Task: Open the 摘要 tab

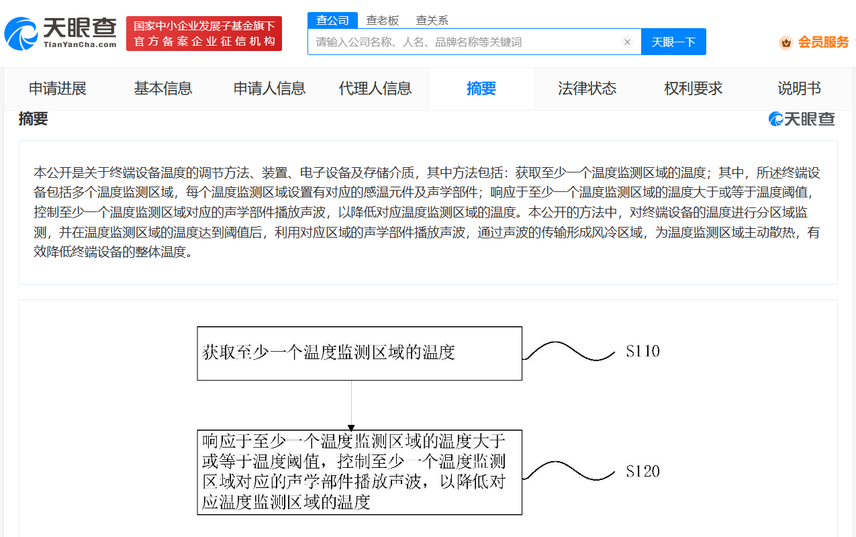Action: pyautogui.click(x=481, y=89)
